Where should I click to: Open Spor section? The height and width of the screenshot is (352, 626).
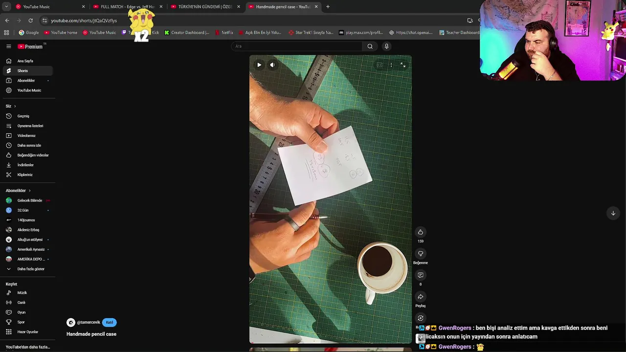(27, 322)
